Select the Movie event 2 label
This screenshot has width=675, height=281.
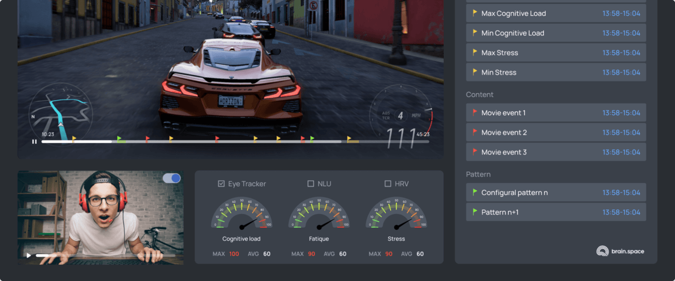tap(504, 132)
